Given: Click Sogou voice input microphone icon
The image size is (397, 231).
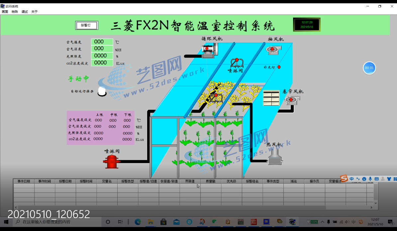Looking at the screenshot, I should tap(370, 179).
